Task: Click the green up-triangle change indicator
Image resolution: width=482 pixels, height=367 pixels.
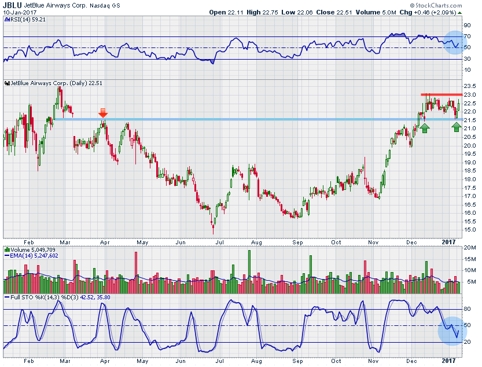Action: (x=459, y=13)
